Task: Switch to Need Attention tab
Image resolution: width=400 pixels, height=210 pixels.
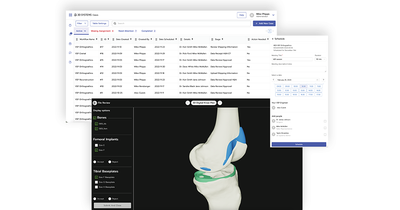Action: (128, 31)
